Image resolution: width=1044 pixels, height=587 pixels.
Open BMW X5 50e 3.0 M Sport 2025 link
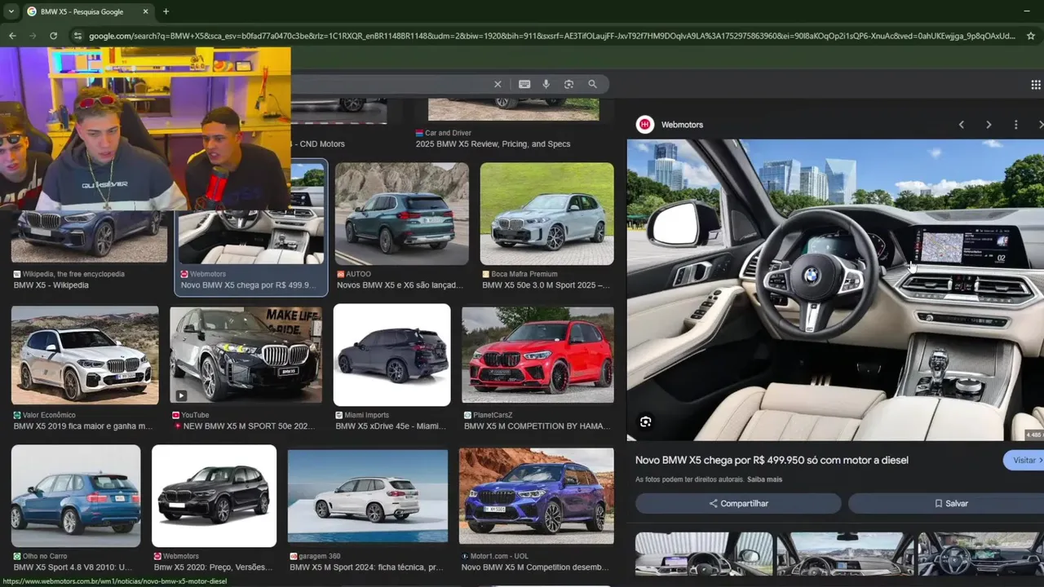[x=546, y=285]
